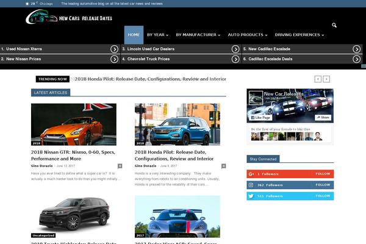Expand the By Year menu

[157, 35]
